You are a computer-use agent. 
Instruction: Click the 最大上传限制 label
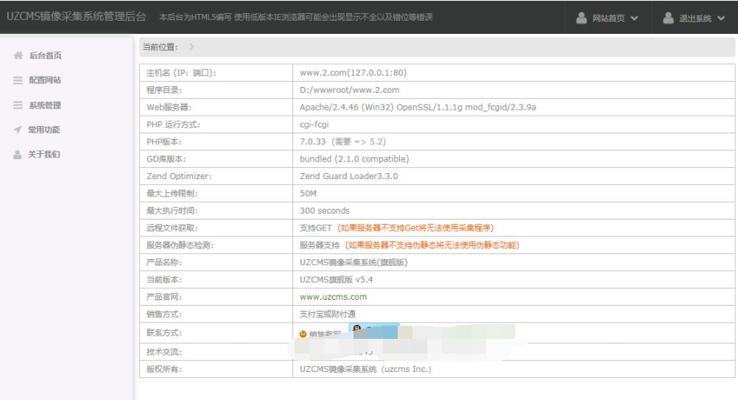point(172,194)
